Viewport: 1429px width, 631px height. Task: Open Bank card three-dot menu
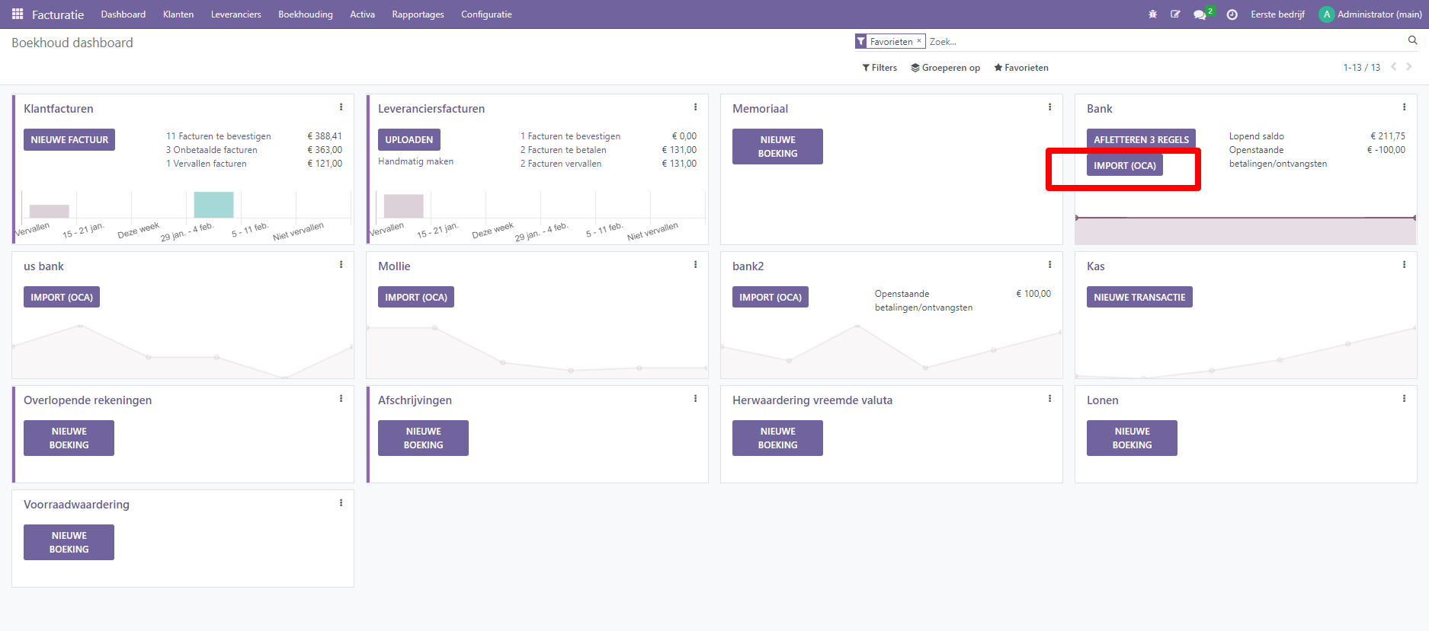(1404, 107)
